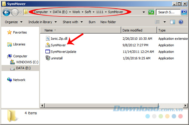Click the horizontal scrollbar left arrow

pos(42,106)
